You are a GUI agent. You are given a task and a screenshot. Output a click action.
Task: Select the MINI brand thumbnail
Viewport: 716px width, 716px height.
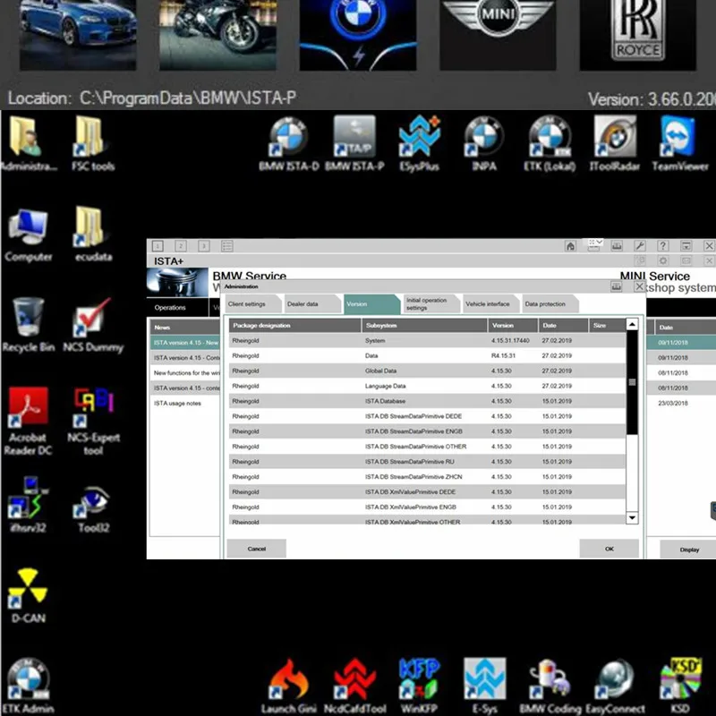pos(499,35)
